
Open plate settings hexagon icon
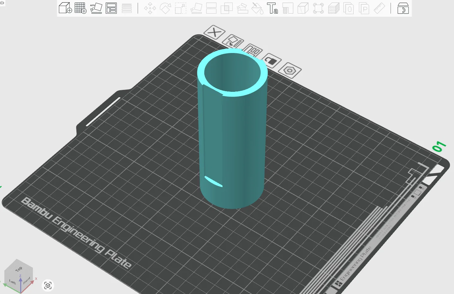point(290,70)
